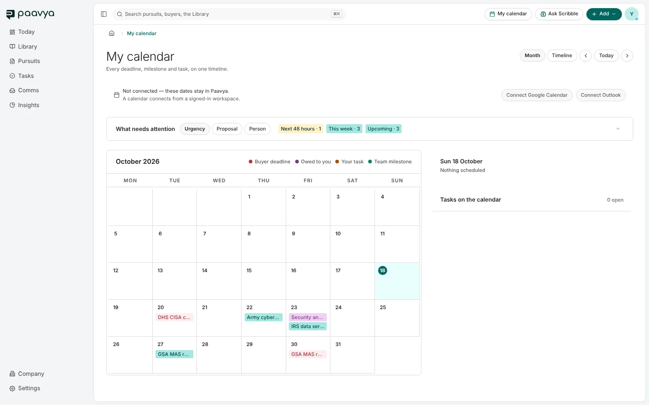
Task: Toggle the sidebar panel icon
Action: (104, 14)
